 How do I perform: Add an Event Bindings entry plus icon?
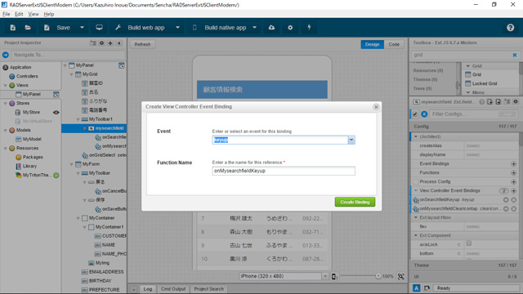tap(514, 164)
